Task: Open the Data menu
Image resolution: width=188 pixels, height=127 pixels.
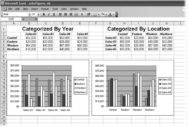Action: pyautogui.click(x=64, y=9)
